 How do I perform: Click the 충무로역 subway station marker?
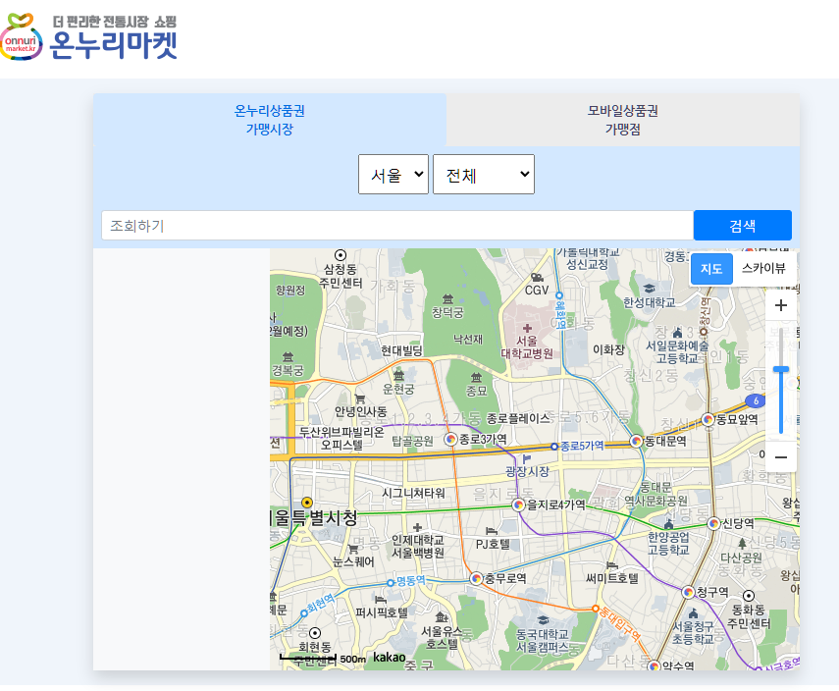[476, 578]
